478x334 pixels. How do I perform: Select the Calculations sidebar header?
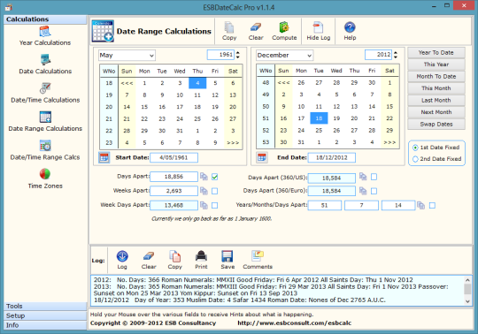coord(45,19)
